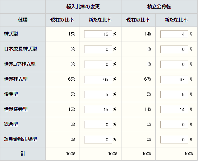Image resolution: width=198 pixels, height=161 pixels.
Task: Select 日本成長株式型 input under 繰入比率の変更
Action: coord(98,49)
